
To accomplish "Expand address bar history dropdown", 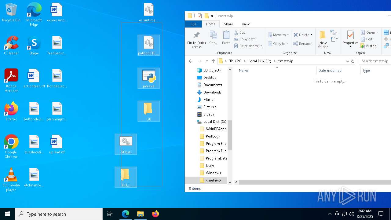I will (x=347, y=61).
